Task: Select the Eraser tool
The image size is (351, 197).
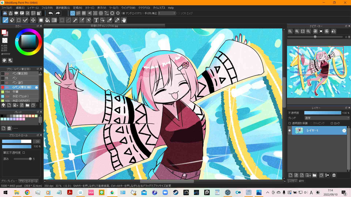Action: [12, 20]
